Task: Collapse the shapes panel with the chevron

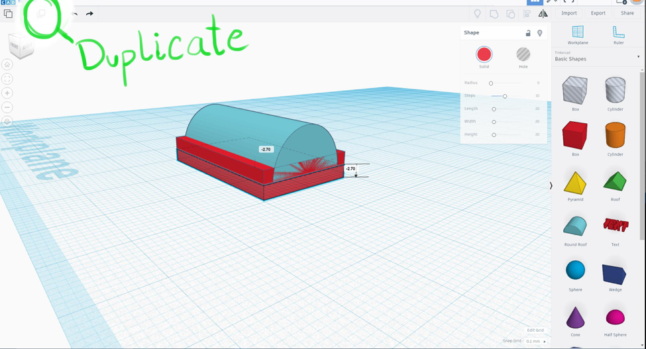Action: coord(551,186)
